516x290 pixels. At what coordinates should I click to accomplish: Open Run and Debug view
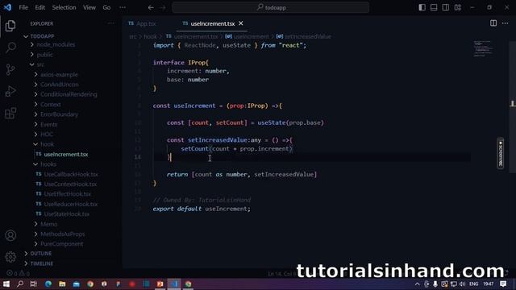(10, 91)
